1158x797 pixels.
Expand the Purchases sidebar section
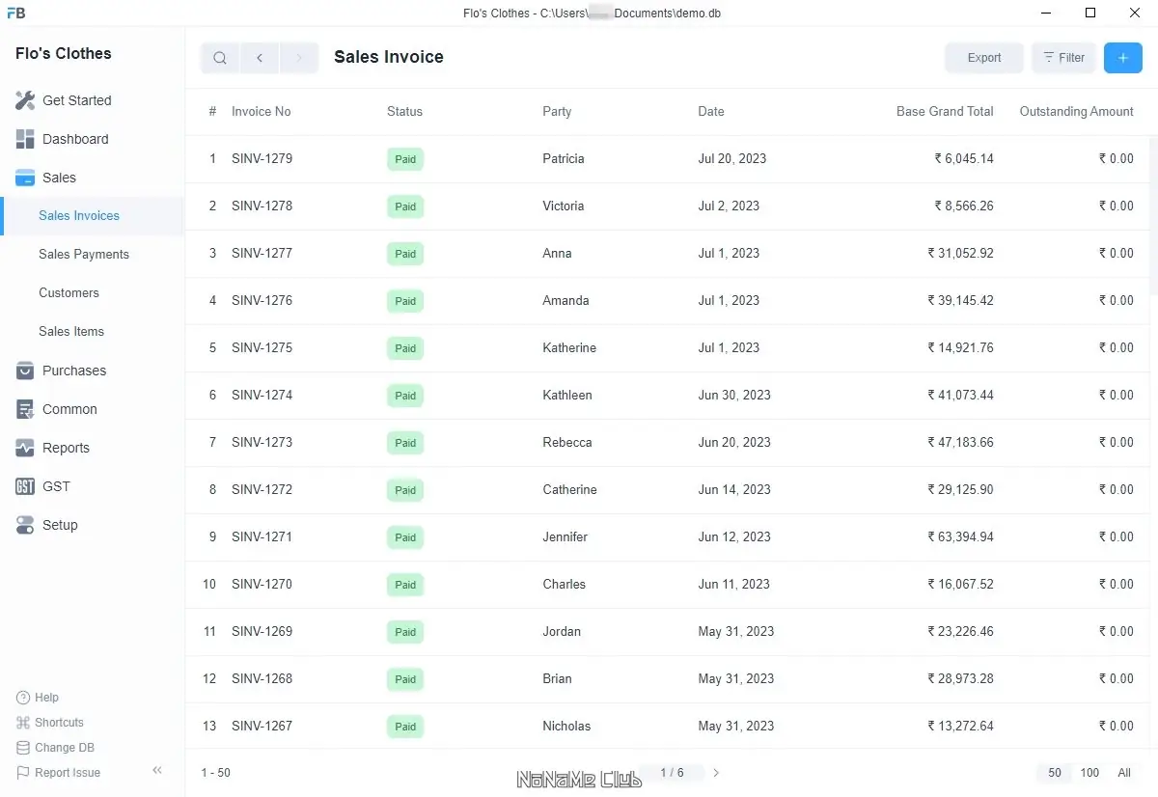[x=74, y=371]
